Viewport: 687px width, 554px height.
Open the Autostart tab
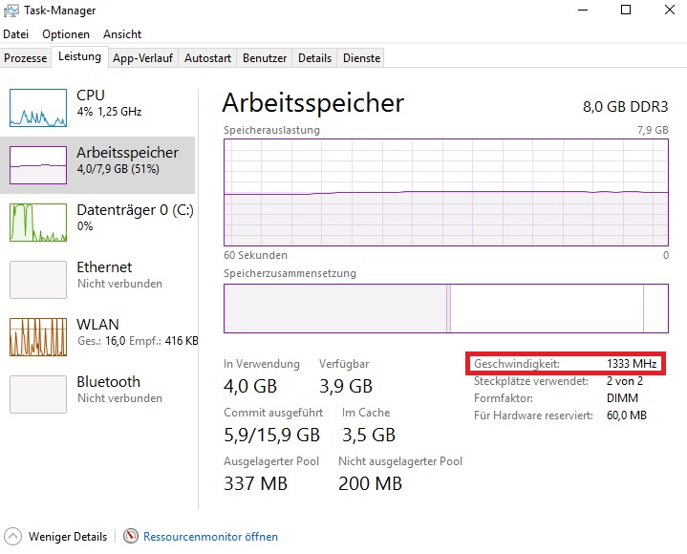207,58
